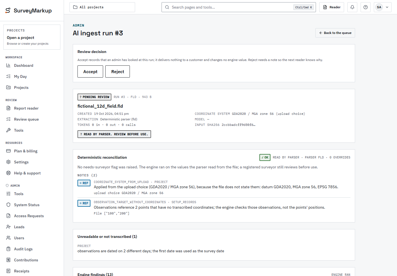Click the Engine findings (13) heading
This screenshot has width=397, height=276.
(x=95, y=274)
